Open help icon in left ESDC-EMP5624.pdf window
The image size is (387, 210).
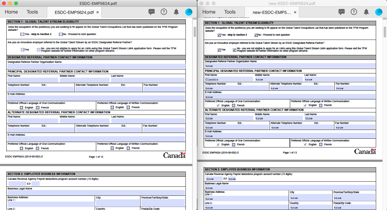(x=164, y=12)
